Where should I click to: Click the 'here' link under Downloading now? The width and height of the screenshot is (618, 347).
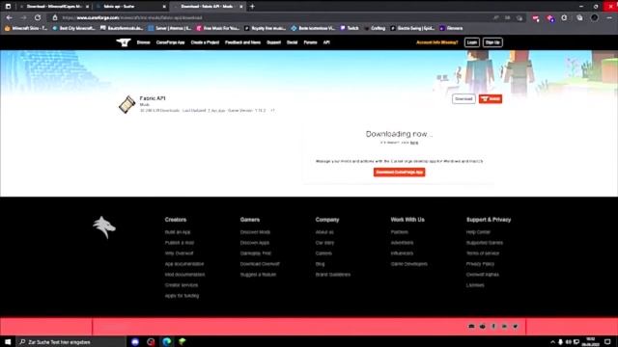click(x=414, y=143)
